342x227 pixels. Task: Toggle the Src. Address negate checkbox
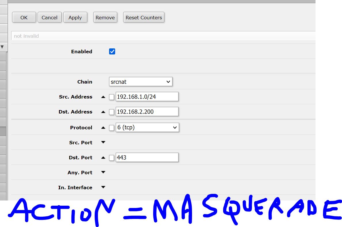[111, 97]
